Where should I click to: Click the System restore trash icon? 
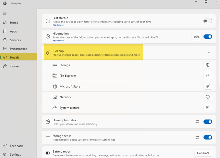pos(208,108)
